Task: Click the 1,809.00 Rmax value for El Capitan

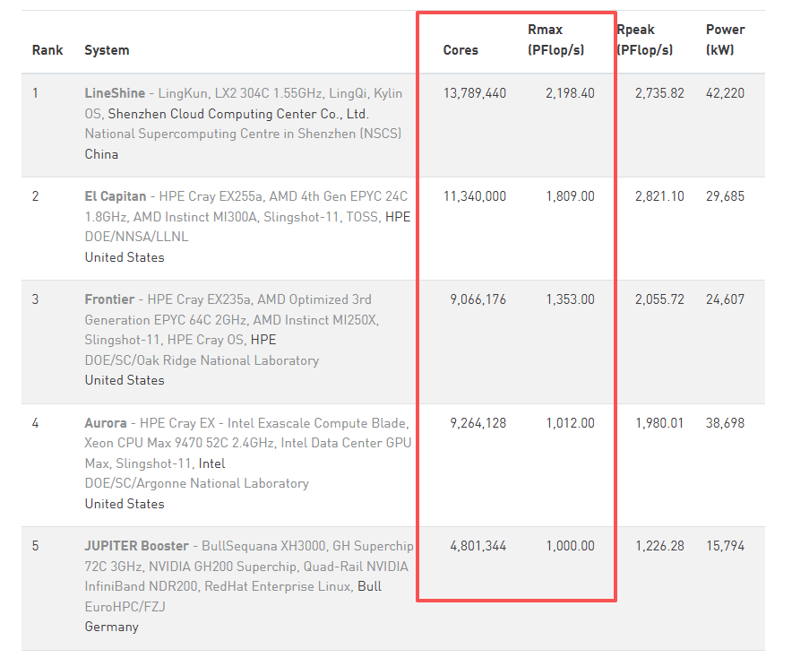Action: [570, 196]
